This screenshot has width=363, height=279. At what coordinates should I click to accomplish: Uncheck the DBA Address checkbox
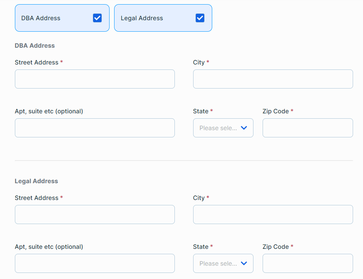(97, 18)
